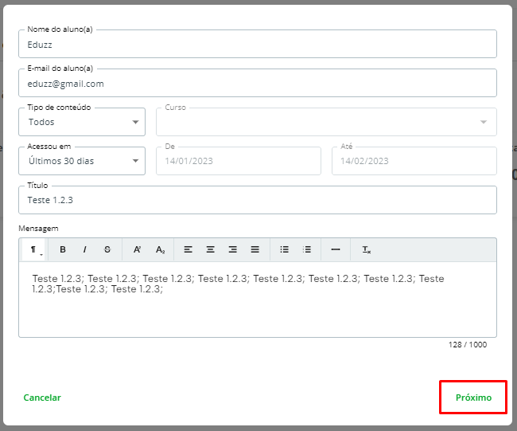Justify the message text
The height and width of the screenshot is (431, 517).
(255, 250)
